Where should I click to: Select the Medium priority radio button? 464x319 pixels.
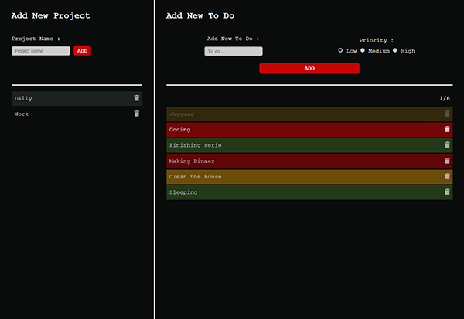point(363,50)
